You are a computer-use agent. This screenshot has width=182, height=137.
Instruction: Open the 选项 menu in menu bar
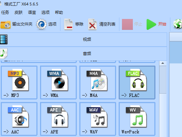pos(45,12)
